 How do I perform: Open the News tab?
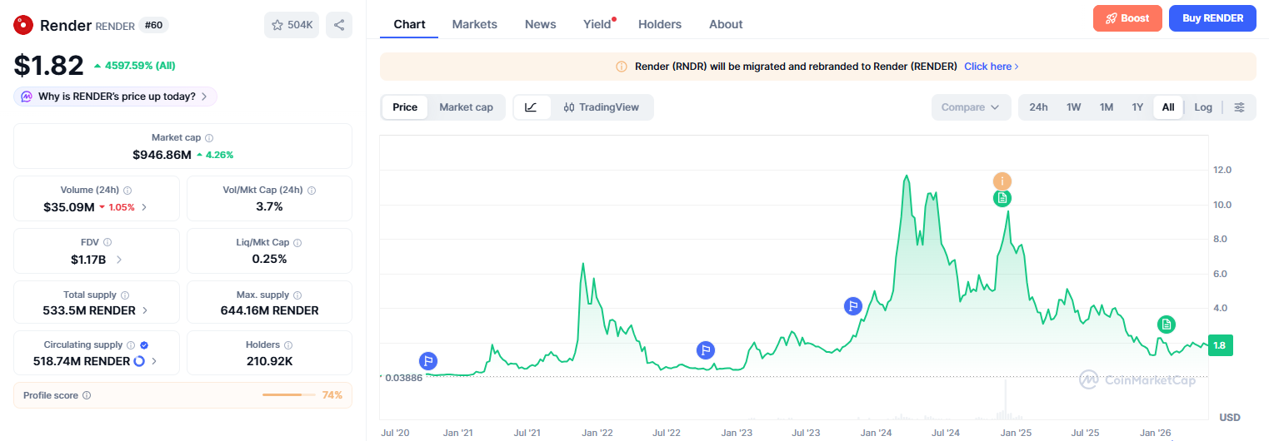click(541, 24)
